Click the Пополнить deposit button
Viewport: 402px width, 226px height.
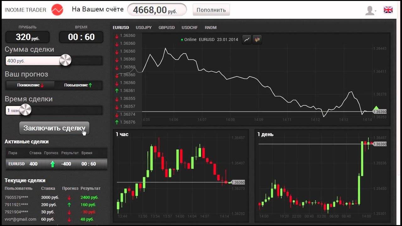[x=211, y=10]
